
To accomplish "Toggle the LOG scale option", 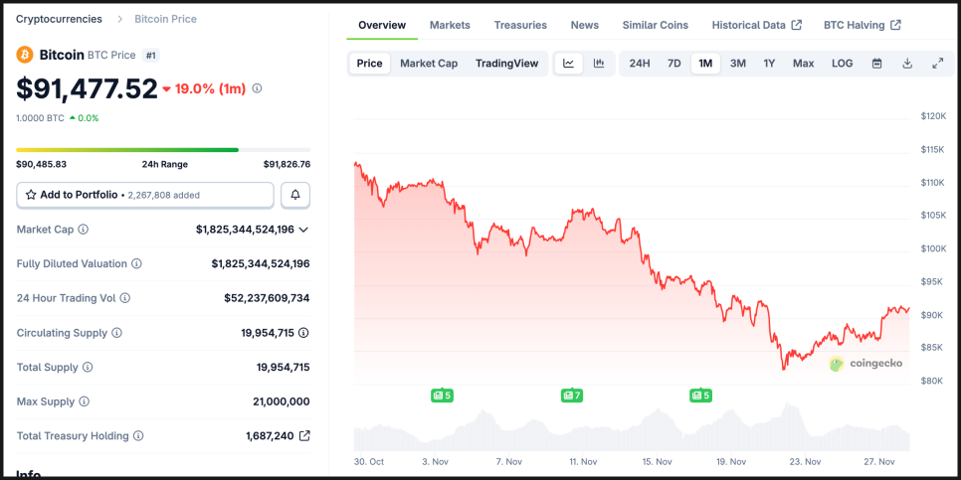I will 842,64.
